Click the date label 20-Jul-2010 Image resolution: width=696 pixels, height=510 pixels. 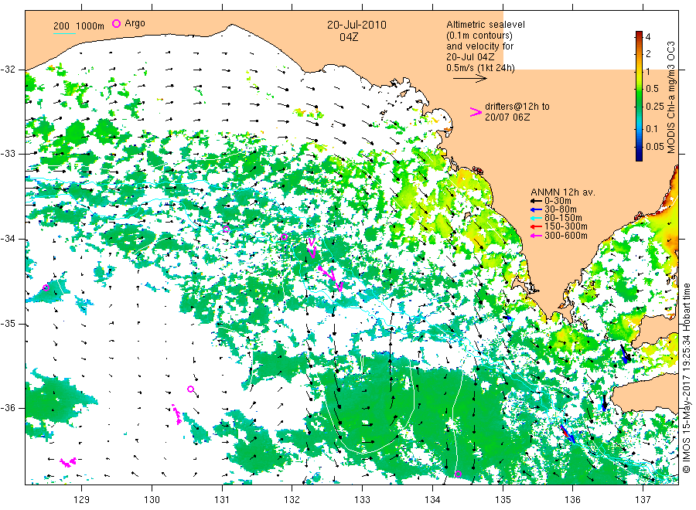point(357,25)
